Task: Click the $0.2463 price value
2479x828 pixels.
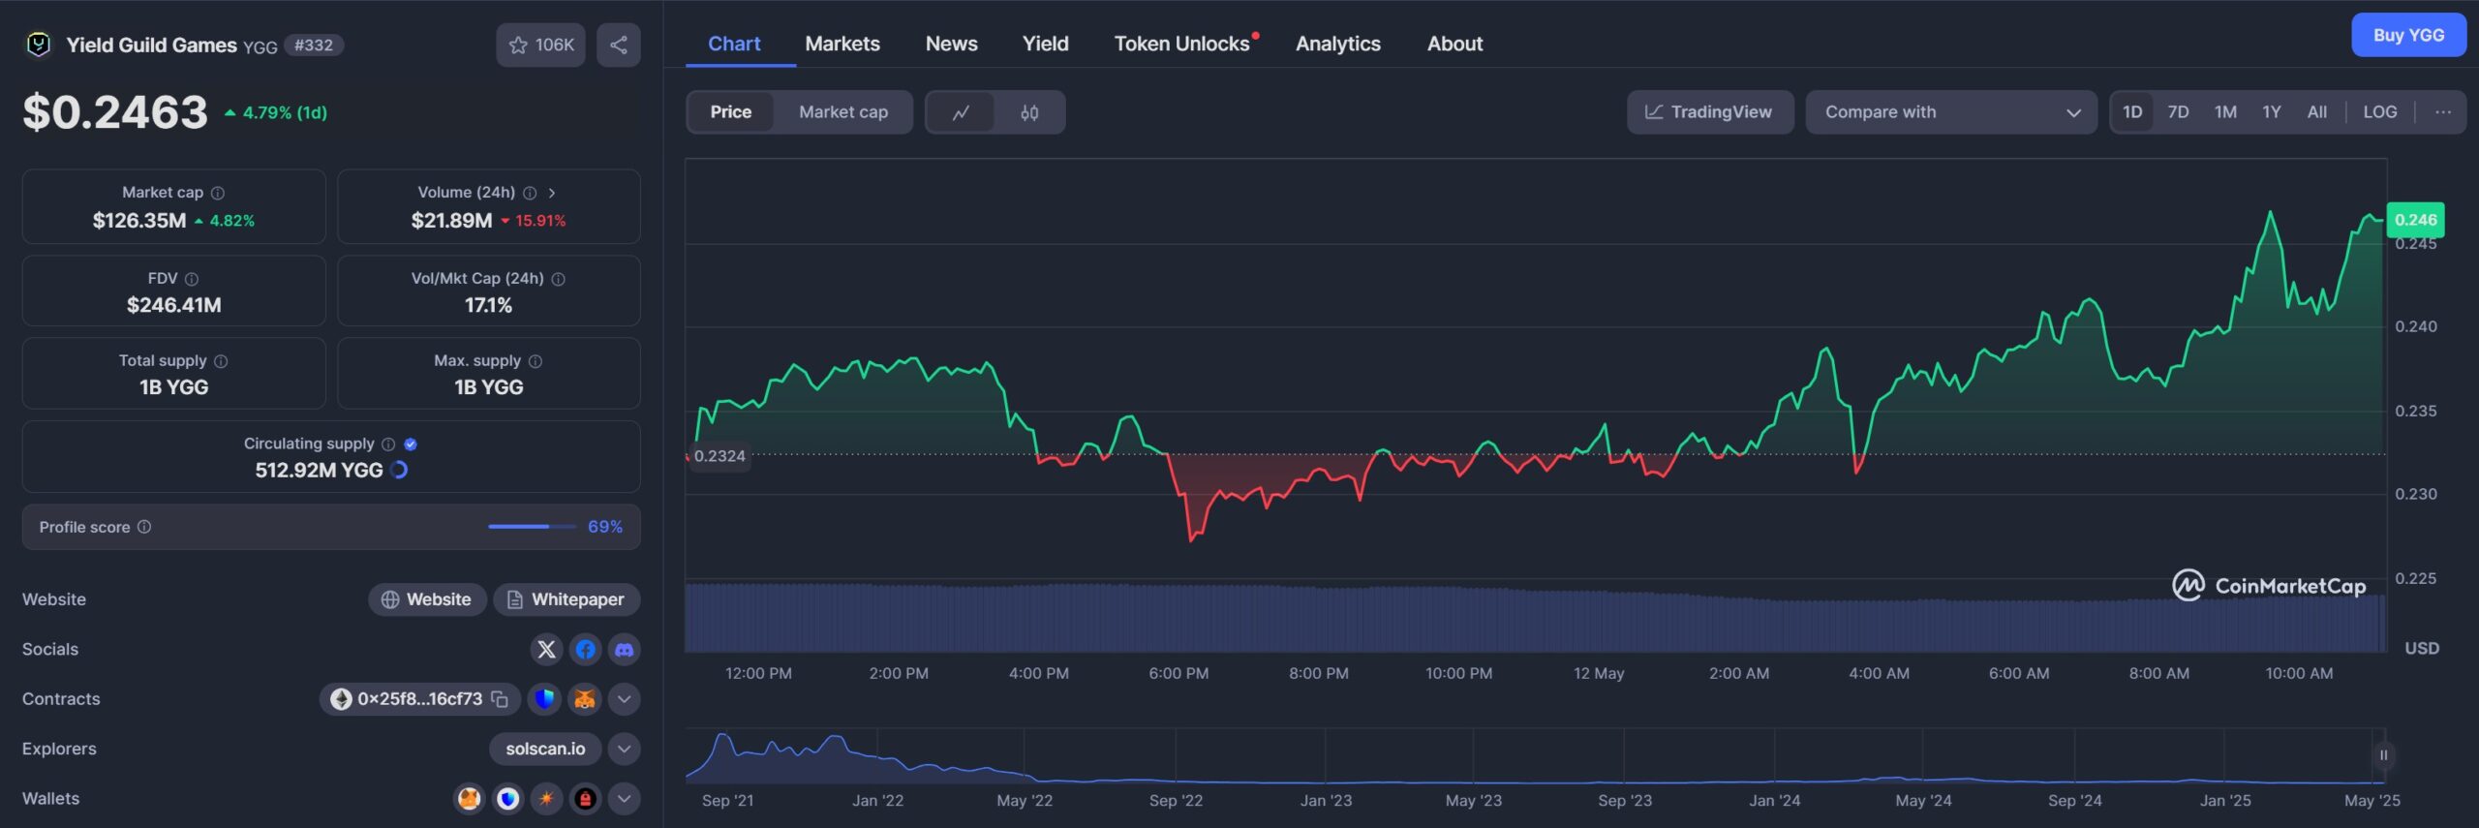Action: (115, 112)
